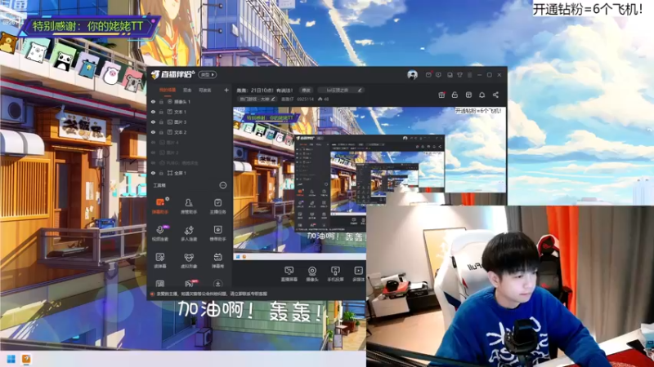Show the hidden 图片 4 layer
Screen dimensions: 654x367
(153, 142)
